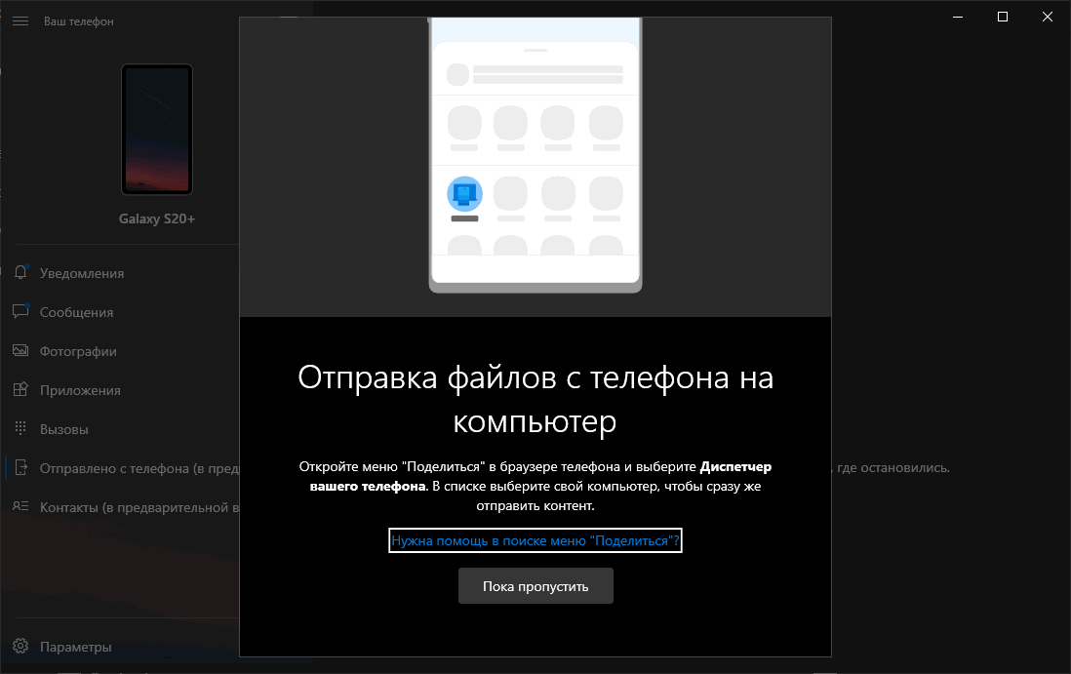Open the hamburger navigation menu
Viewport: 1071px width, 674px height.
20,20
